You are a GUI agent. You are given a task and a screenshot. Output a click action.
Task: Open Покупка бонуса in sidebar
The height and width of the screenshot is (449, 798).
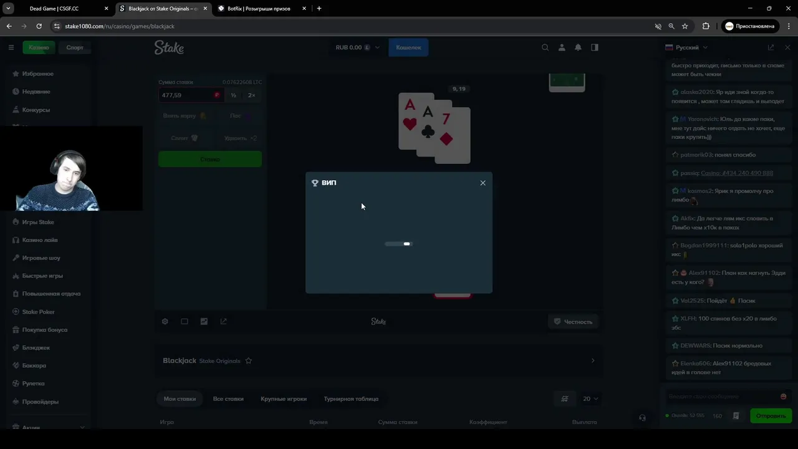[44, 330]
